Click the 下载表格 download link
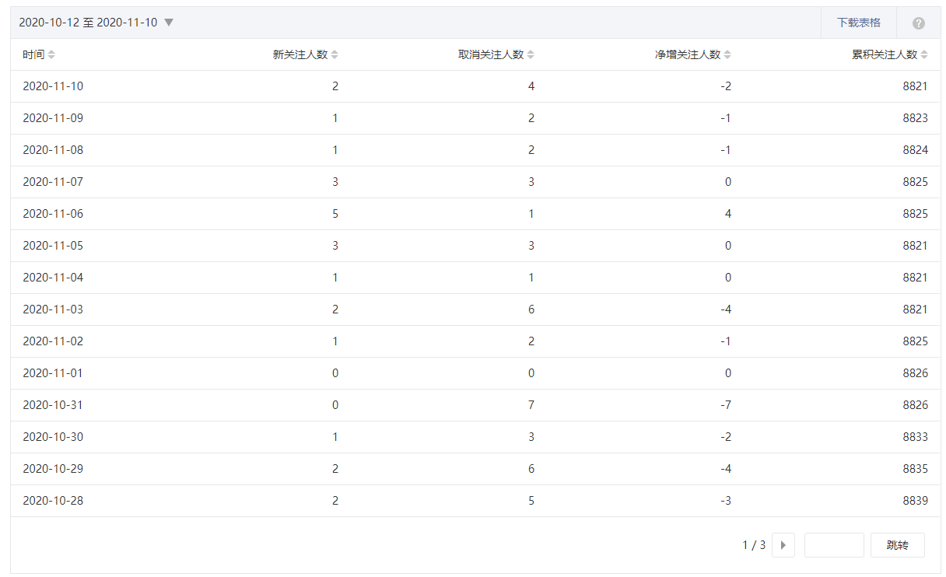This screenshot has width=946, height=577. coord(859,23)
